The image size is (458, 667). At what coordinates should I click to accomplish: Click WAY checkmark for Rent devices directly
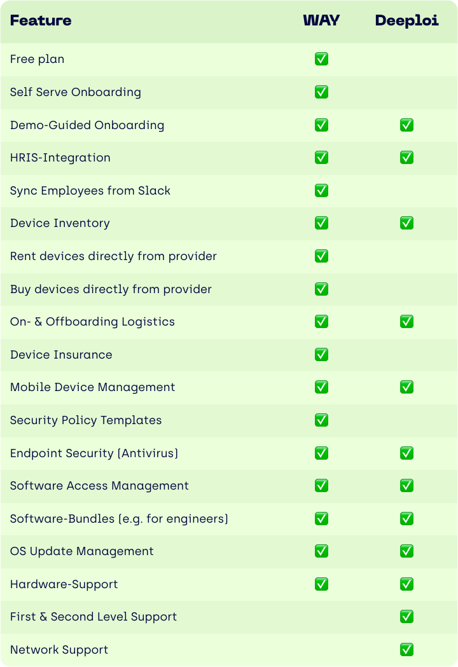pos(321,256)
